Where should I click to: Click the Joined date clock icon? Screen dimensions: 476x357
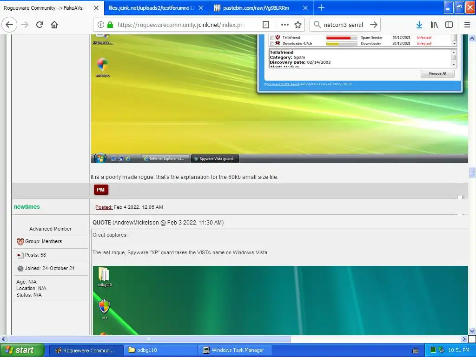pyautogui.click(x=20, y=268)
